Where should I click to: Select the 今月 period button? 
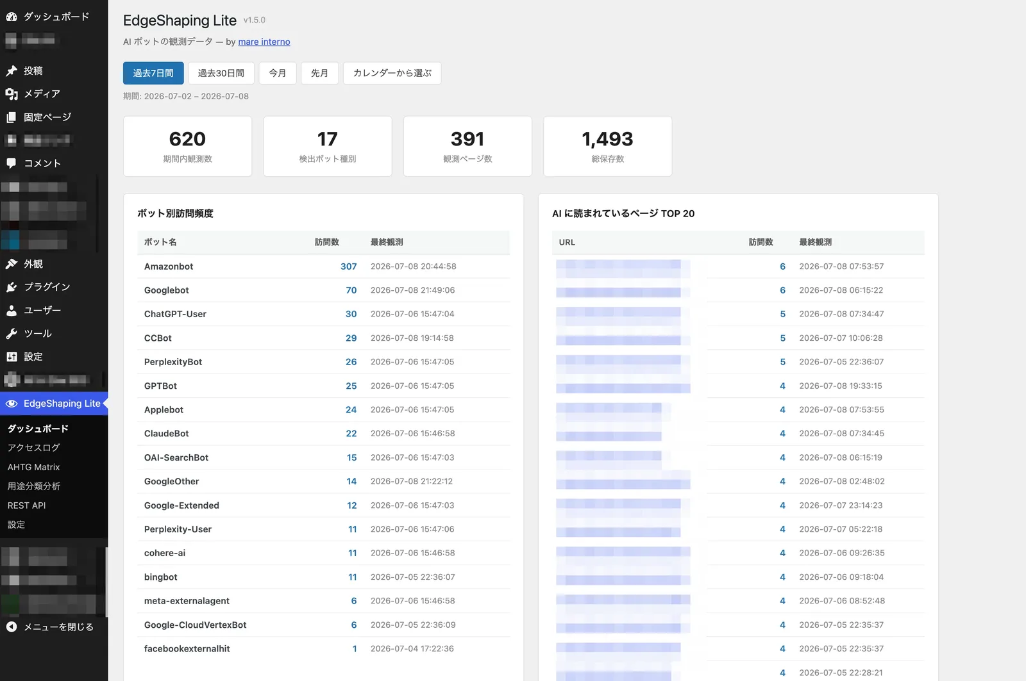coord(278,73)
